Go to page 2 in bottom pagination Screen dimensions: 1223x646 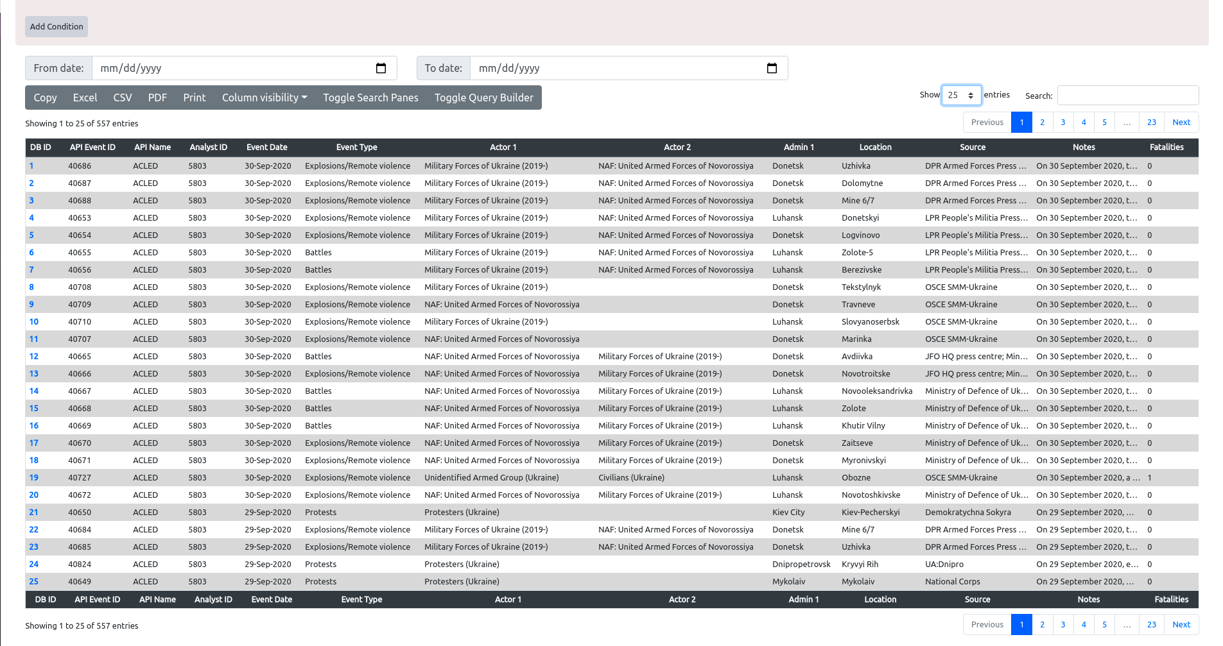point(1042,624)
